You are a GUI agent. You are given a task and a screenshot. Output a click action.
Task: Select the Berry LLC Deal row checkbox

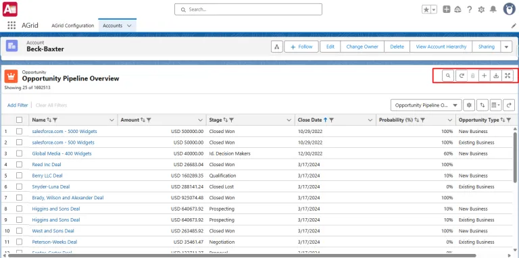coord(19,176)
